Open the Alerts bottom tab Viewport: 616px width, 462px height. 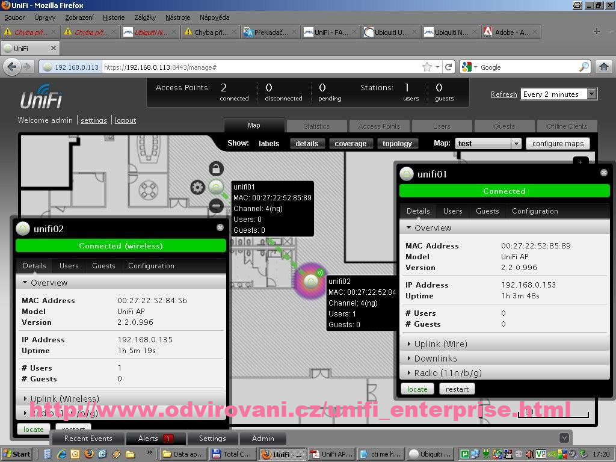155,439
